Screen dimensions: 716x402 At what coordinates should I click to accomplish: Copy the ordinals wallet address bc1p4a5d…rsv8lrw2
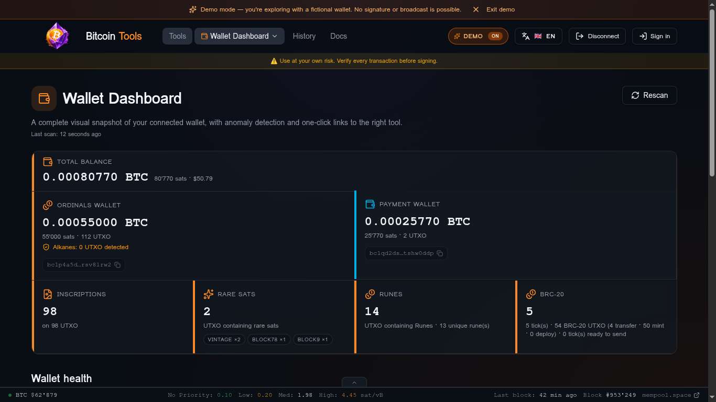117,265
